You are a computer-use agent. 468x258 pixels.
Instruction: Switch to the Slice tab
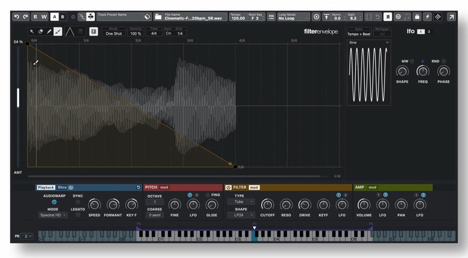(62, 187)
